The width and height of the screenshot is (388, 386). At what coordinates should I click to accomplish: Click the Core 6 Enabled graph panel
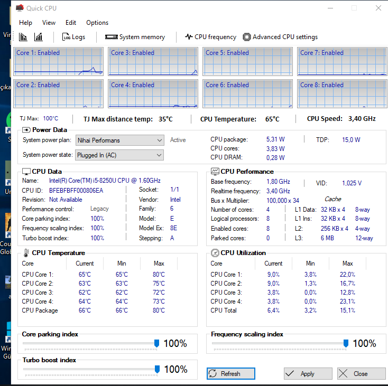click(x=247, y=93)
